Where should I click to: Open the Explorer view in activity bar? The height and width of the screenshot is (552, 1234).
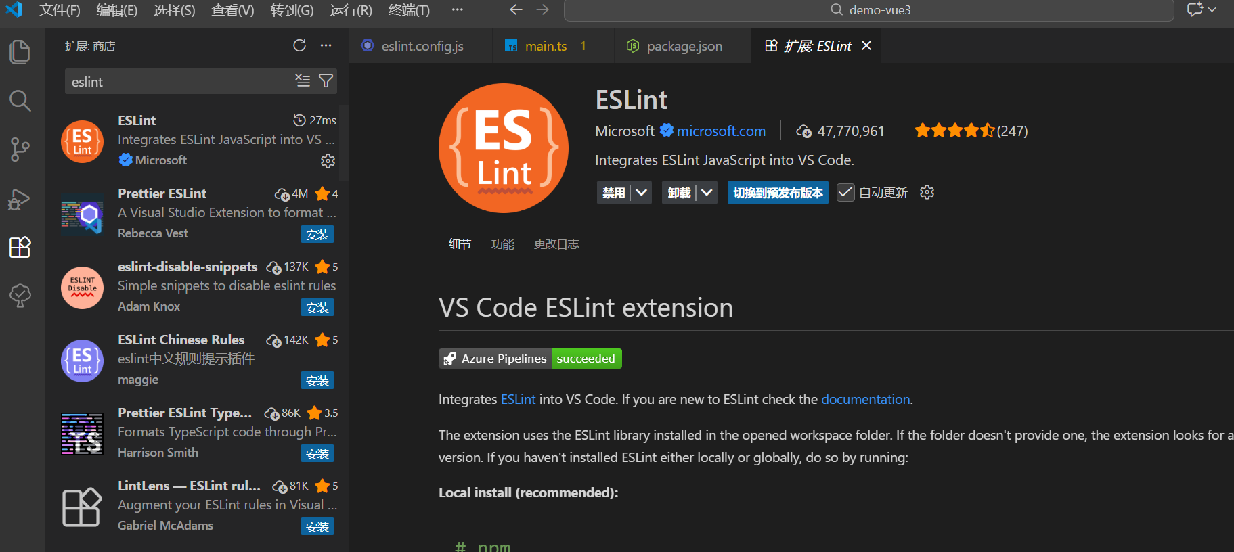tap(20, 52)
